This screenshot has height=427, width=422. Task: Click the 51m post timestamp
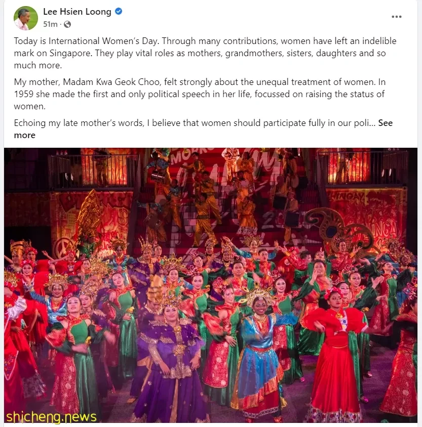click(x=50, y=24)
